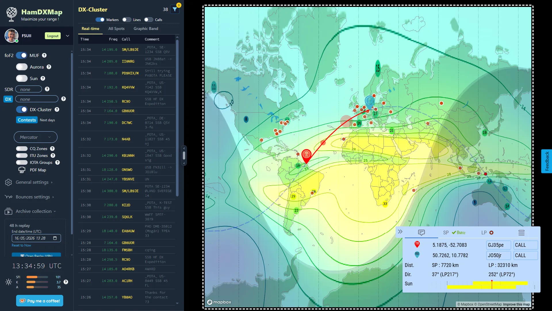
Task: Expand General settings section
Action: click(34, 182)
